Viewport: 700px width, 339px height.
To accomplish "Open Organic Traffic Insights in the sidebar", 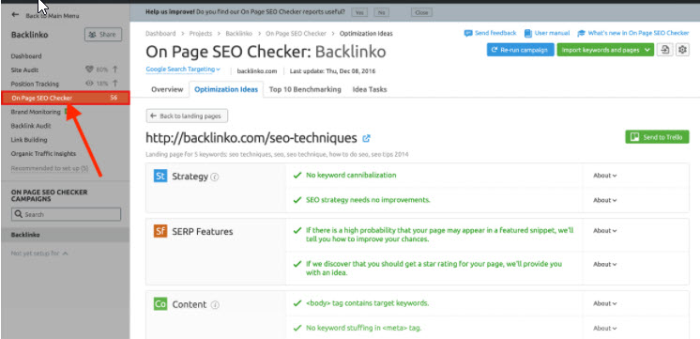I will pyautogui.click(x=43, y=154).
